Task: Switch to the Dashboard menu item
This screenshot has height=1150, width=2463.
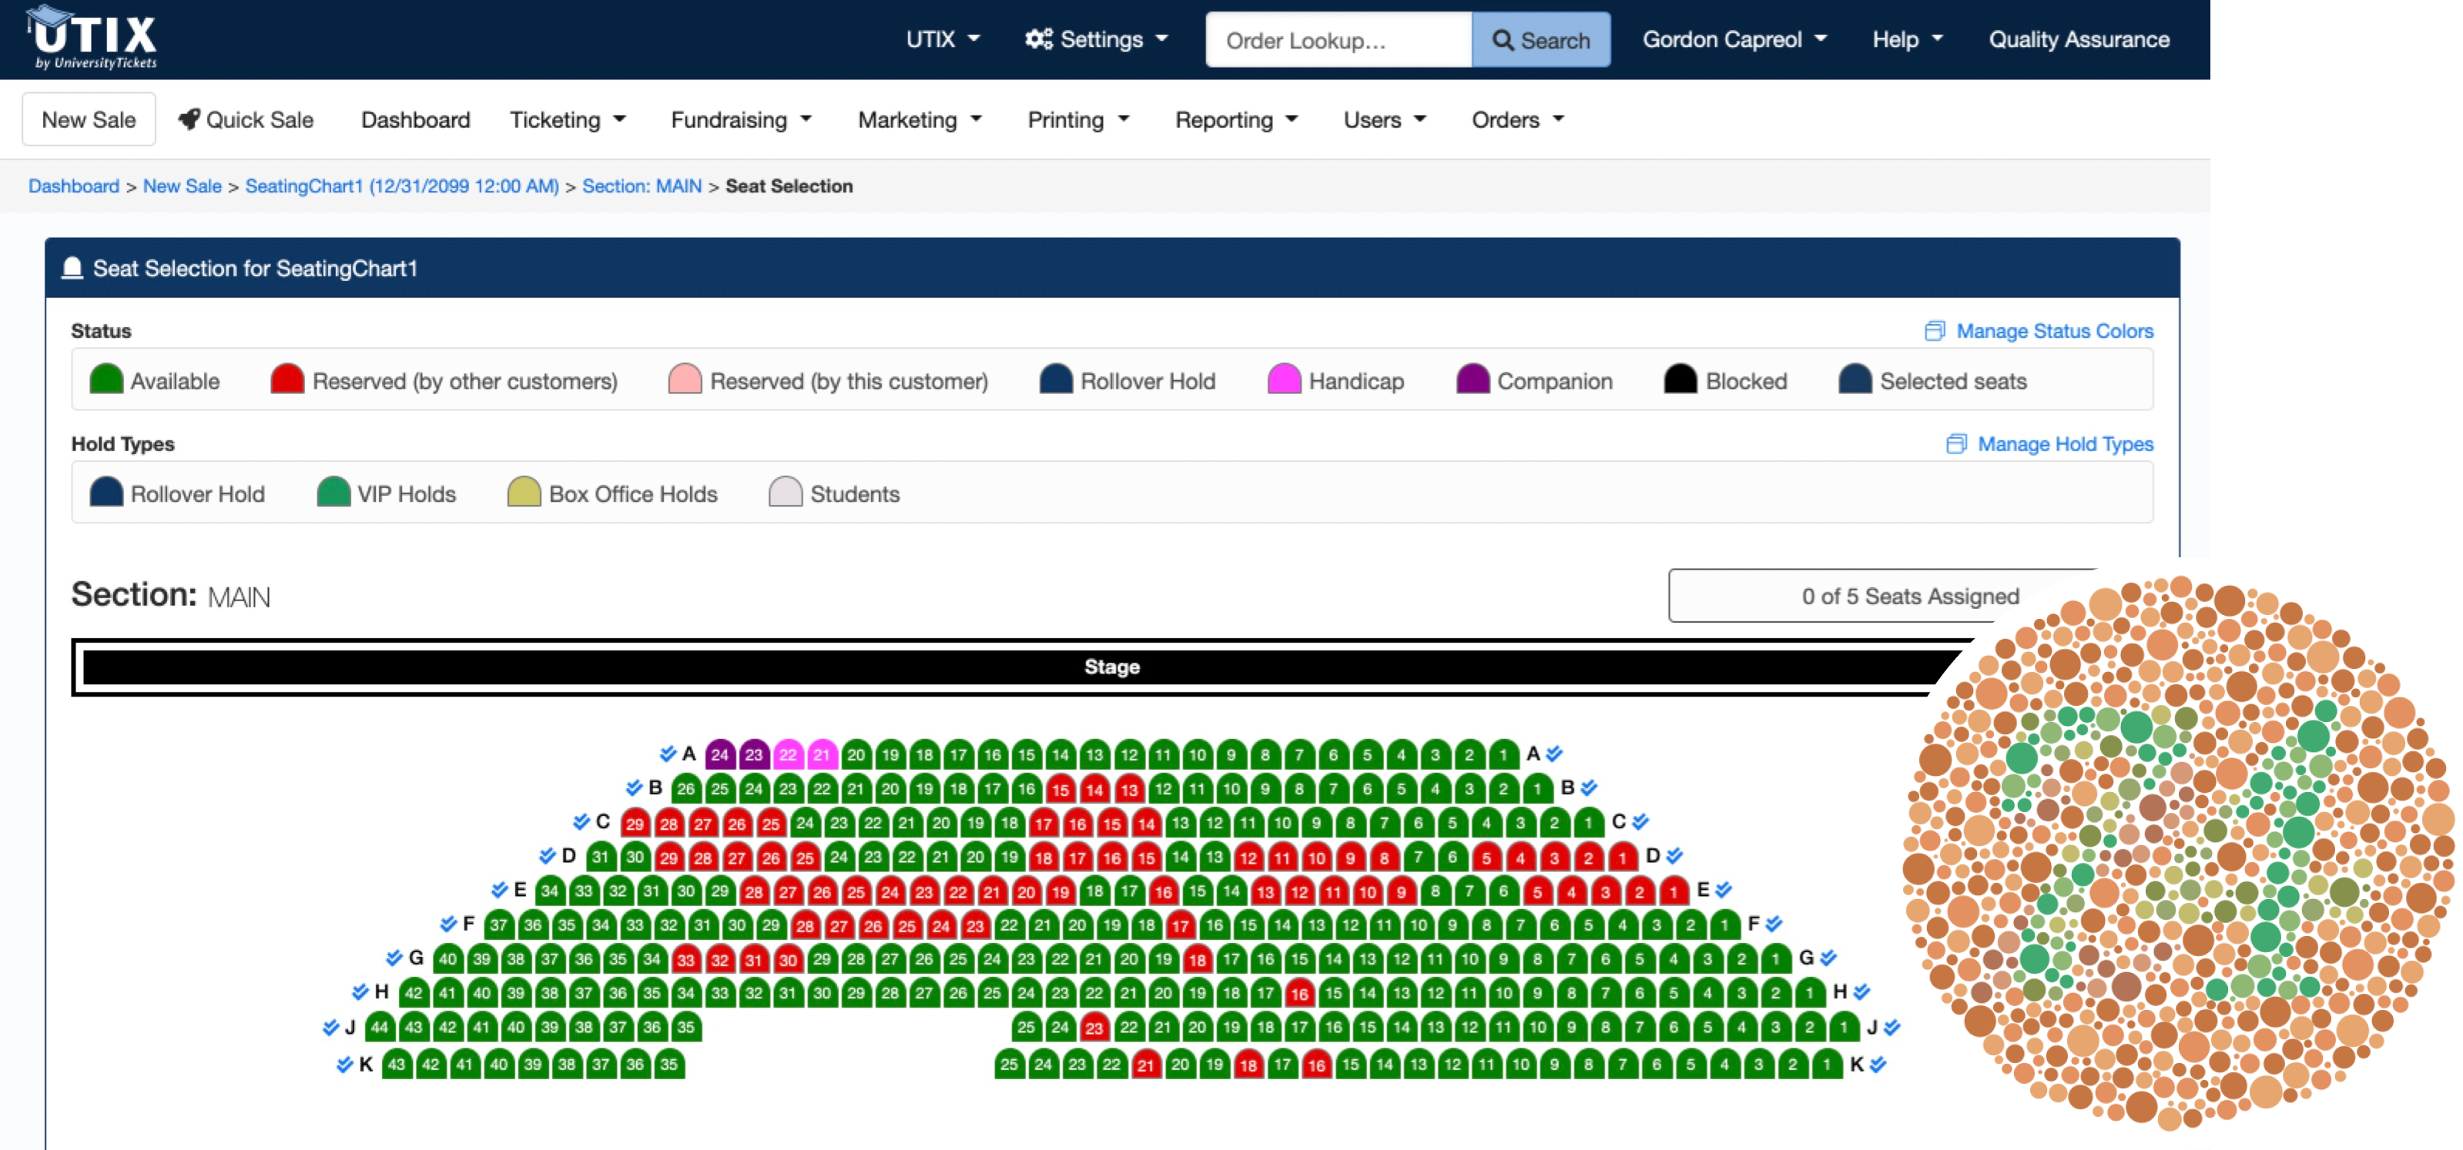Action: (x=415, y=119)
